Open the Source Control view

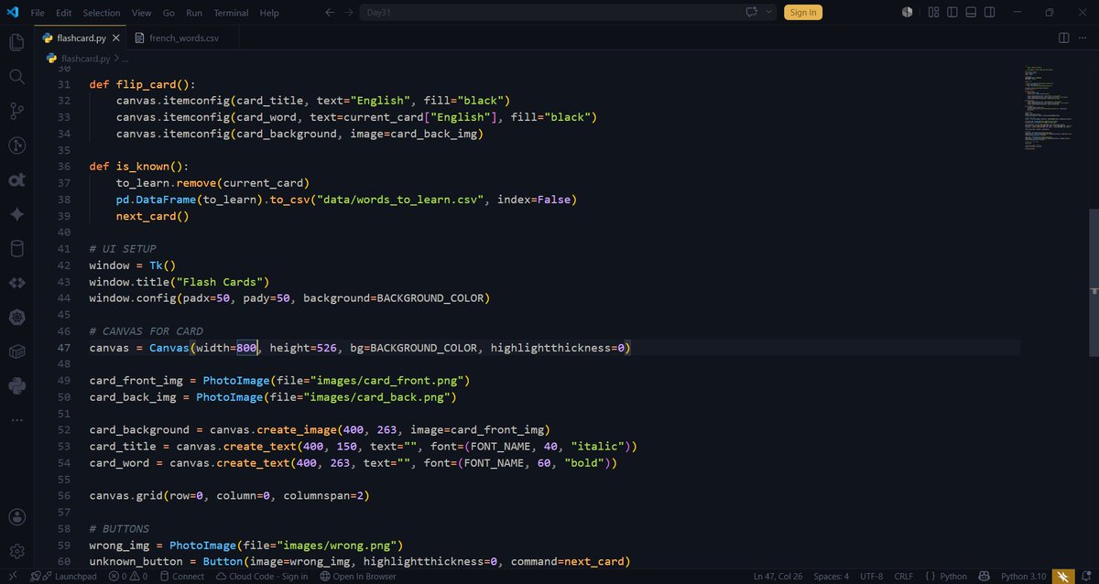click(16, 111)
